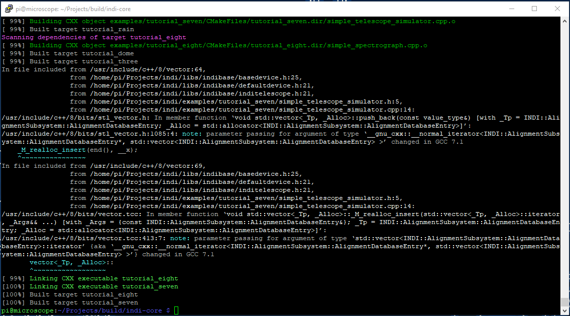Click the '/usr/include/c++/8/vector:64,' text

tap(148, 69)
